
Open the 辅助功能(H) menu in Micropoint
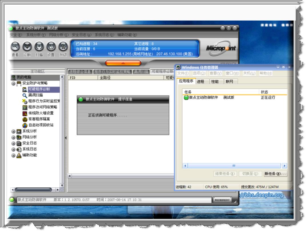coord(127,35)
